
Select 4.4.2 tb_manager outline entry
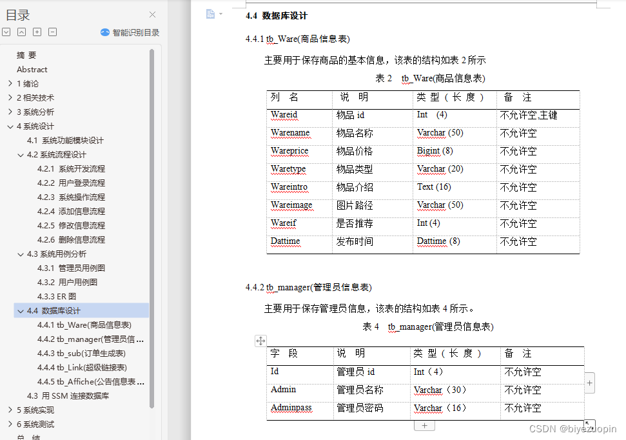[91, 339]
